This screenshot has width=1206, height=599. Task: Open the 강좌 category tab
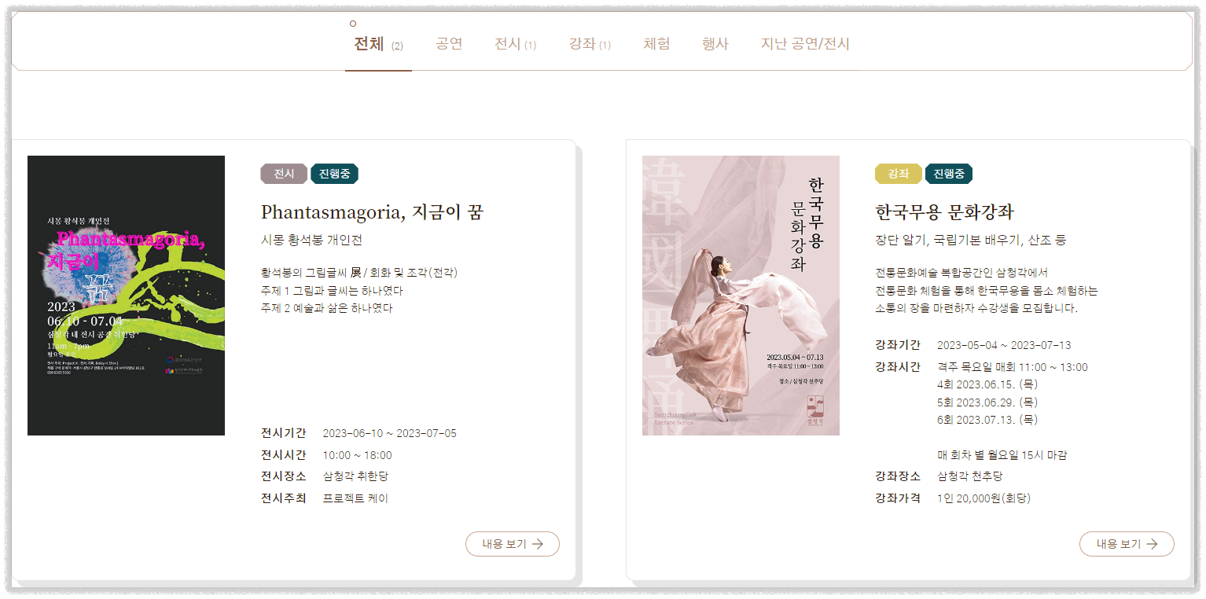click(590, 44)
